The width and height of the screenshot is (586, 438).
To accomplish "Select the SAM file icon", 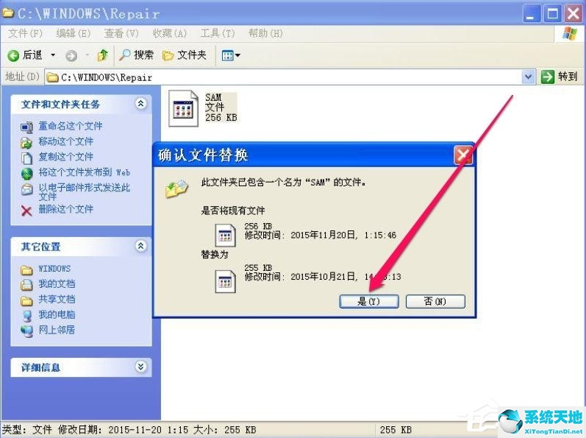I will [183, 109].
